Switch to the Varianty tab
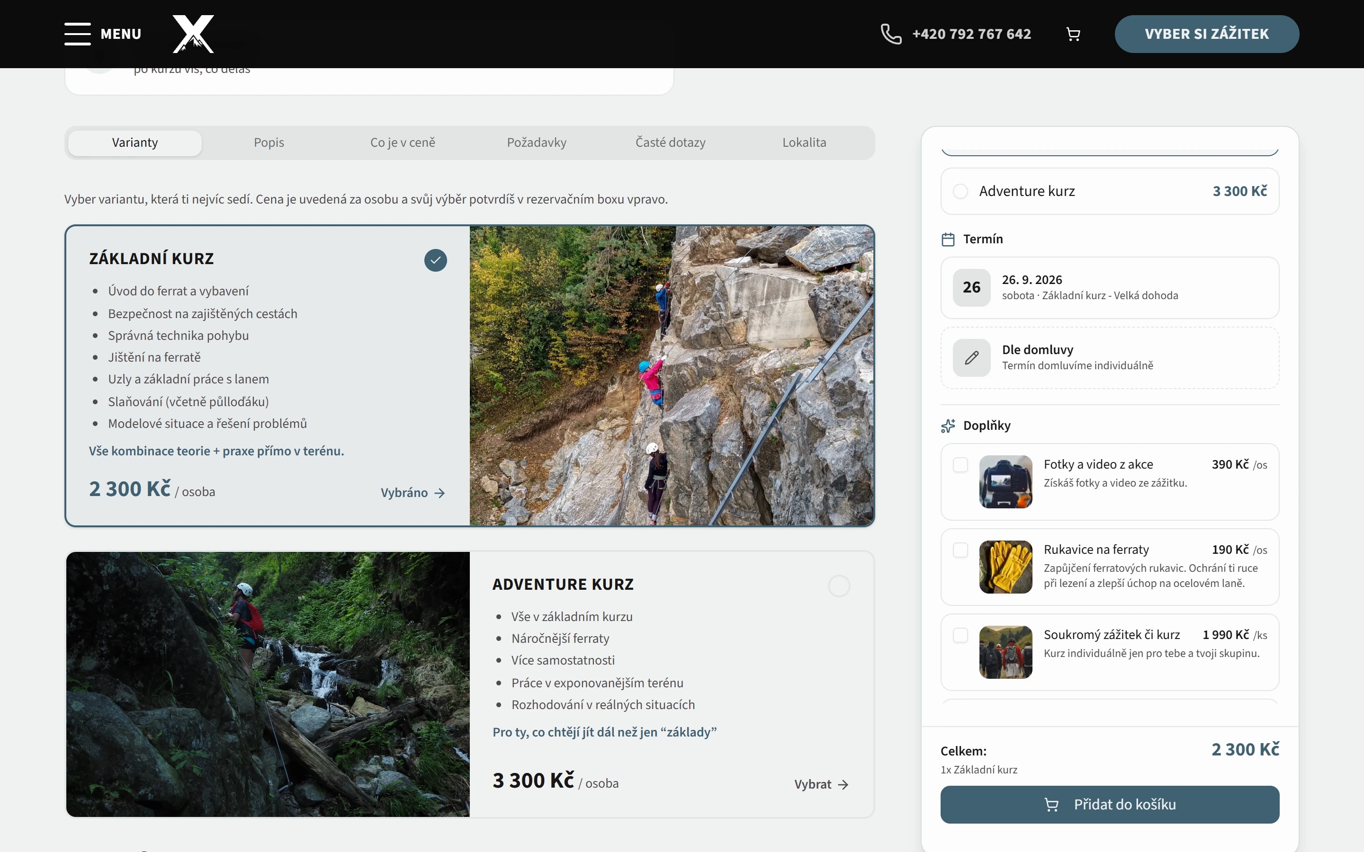This screenshot has width=1364, height=852. (x=135, y=142)
